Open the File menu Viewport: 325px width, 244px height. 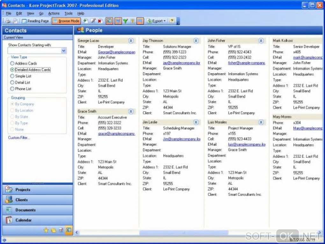point(9,13)
